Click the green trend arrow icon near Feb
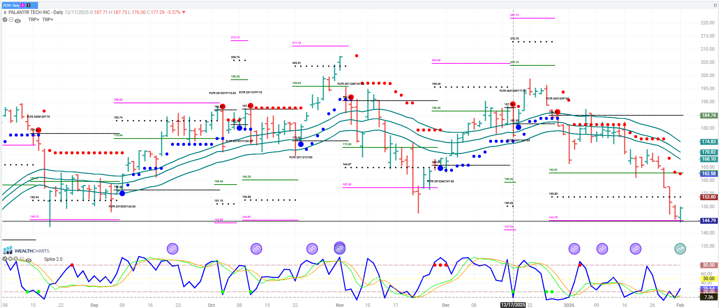The width and height of the screenshot is (719, 308). click(x=680, y=249)
